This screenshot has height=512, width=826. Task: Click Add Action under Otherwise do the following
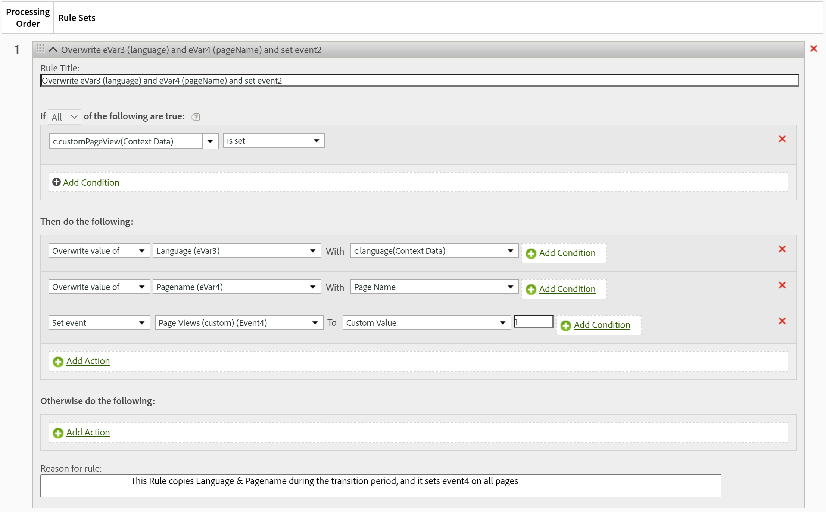88,433
